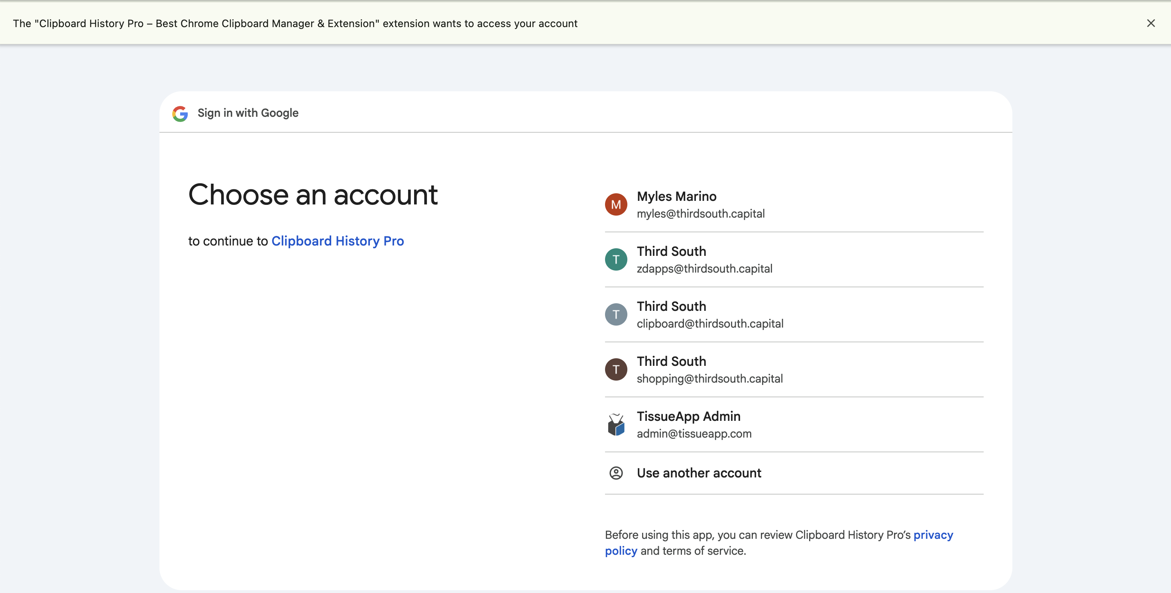Click the teal T avatar for zdapps account
The image size is (1171, 593).
(616, 259)
